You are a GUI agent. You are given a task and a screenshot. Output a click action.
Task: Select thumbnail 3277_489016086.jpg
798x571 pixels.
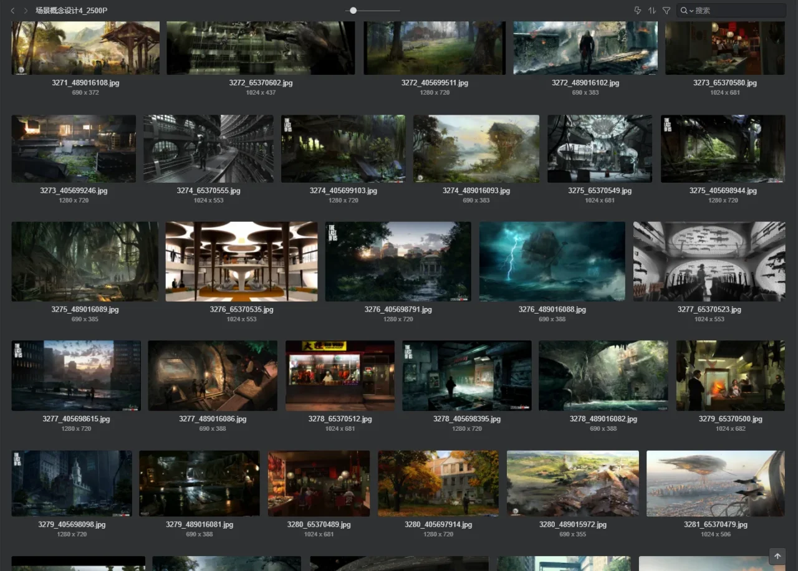coord(213,375)
